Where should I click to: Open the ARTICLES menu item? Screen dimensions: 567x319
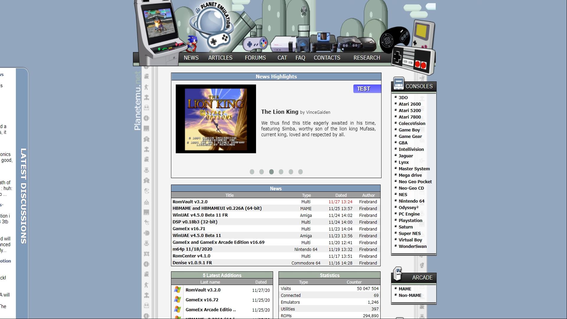click(x=220, y=58)
